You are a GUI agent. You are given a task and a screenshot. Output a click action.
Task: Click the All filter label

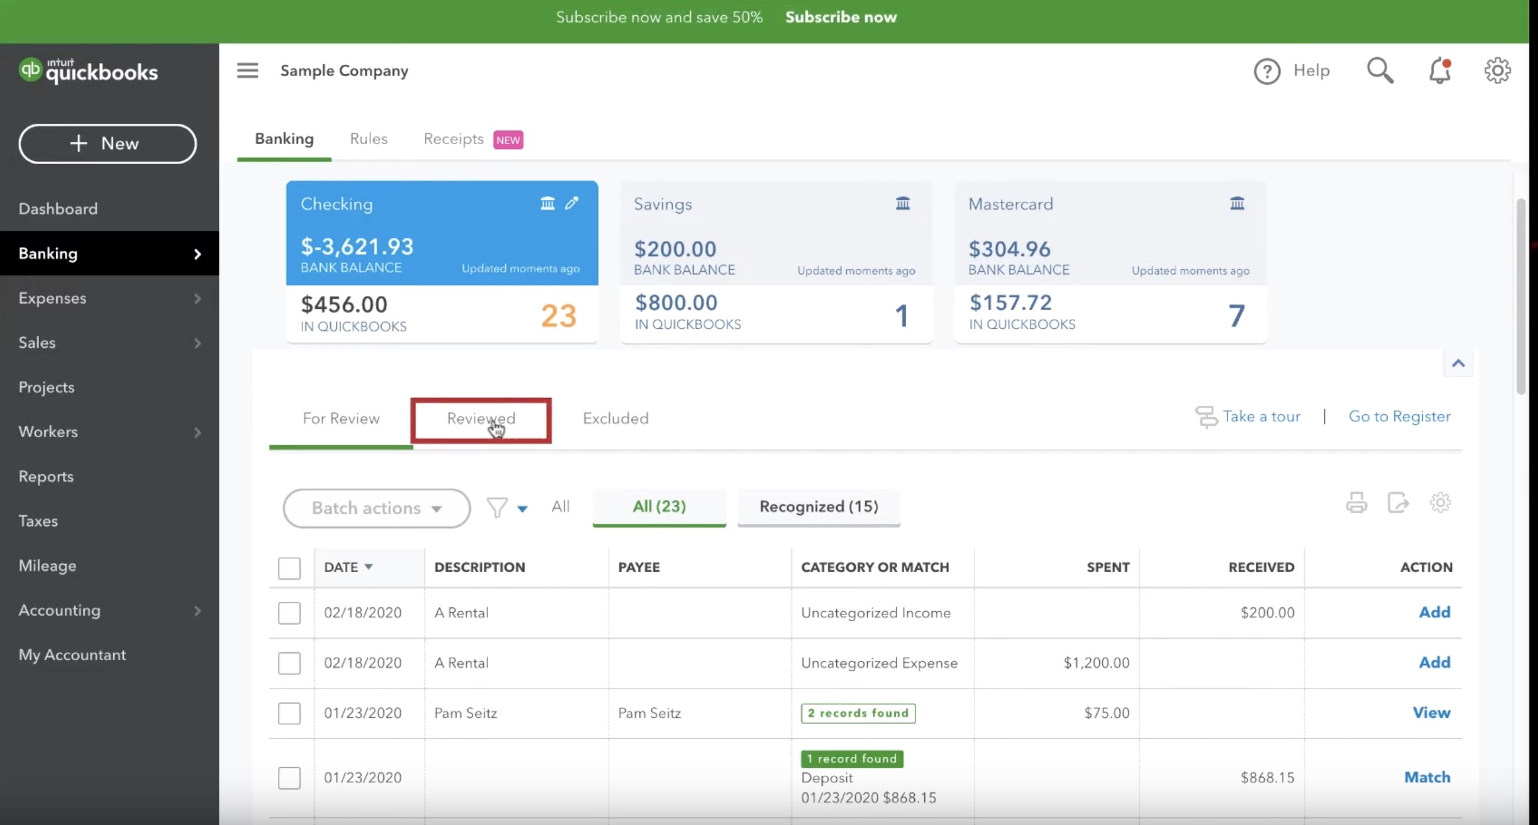pos(560,507)
